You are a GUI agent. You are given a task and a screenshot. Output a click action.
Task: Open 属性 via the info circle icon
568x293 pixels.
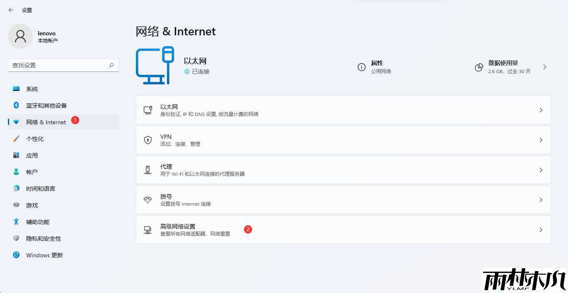361,67
